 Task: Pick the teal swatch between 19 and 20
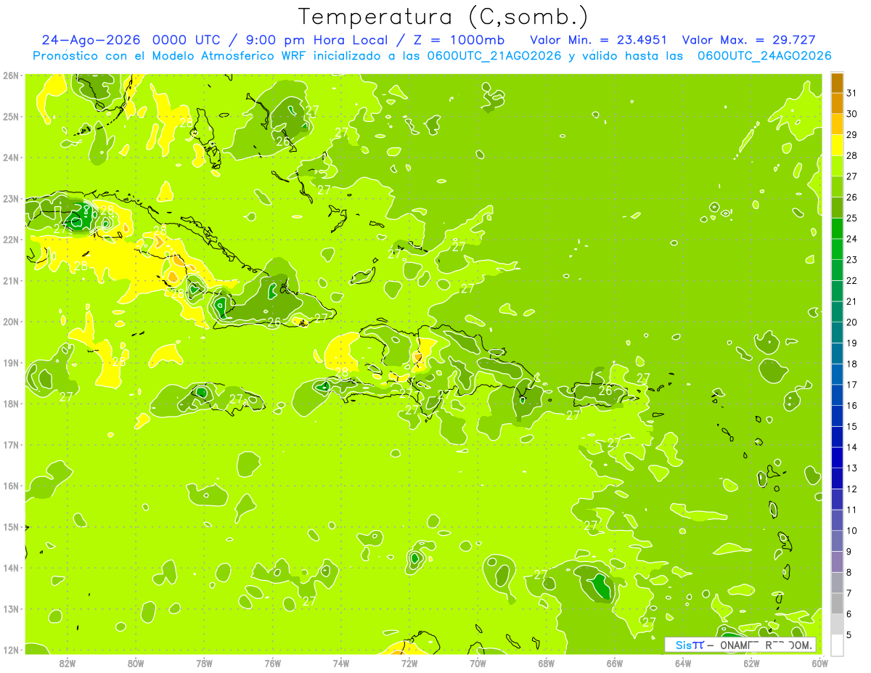pyautogui.click(x=837, y=333)
